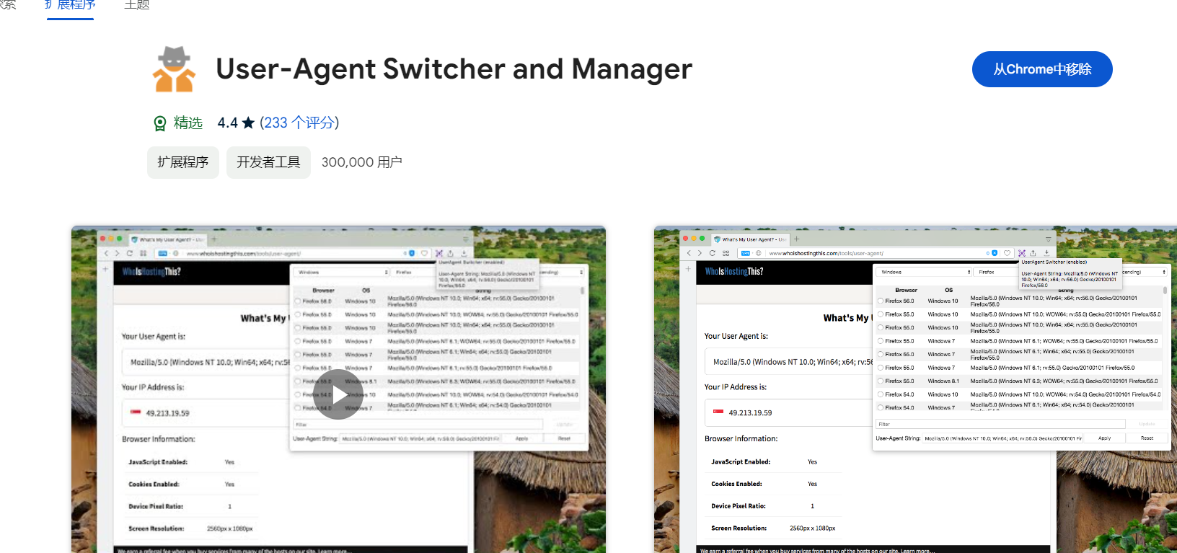Open the (233 个评分) ratings link
This screenshot has height=553, width=1177.
[x=299, y=123]
